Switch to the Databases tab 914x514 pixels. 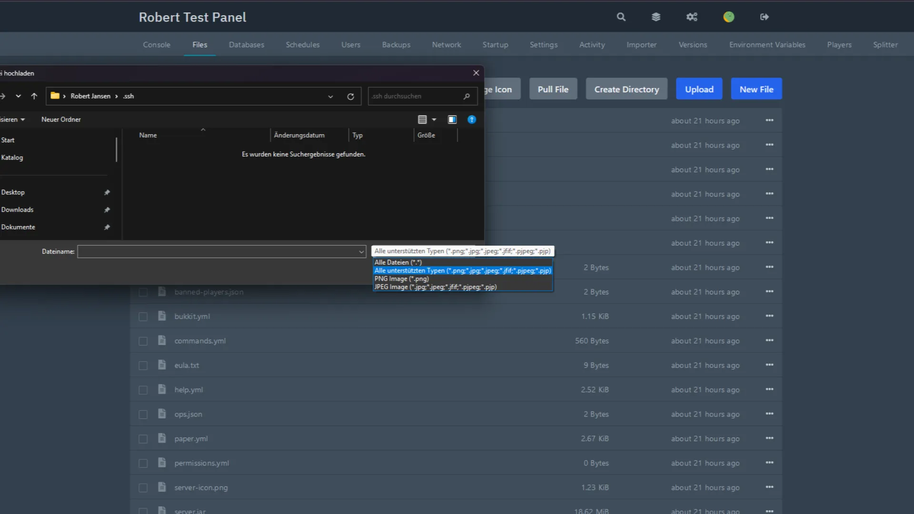246,45
